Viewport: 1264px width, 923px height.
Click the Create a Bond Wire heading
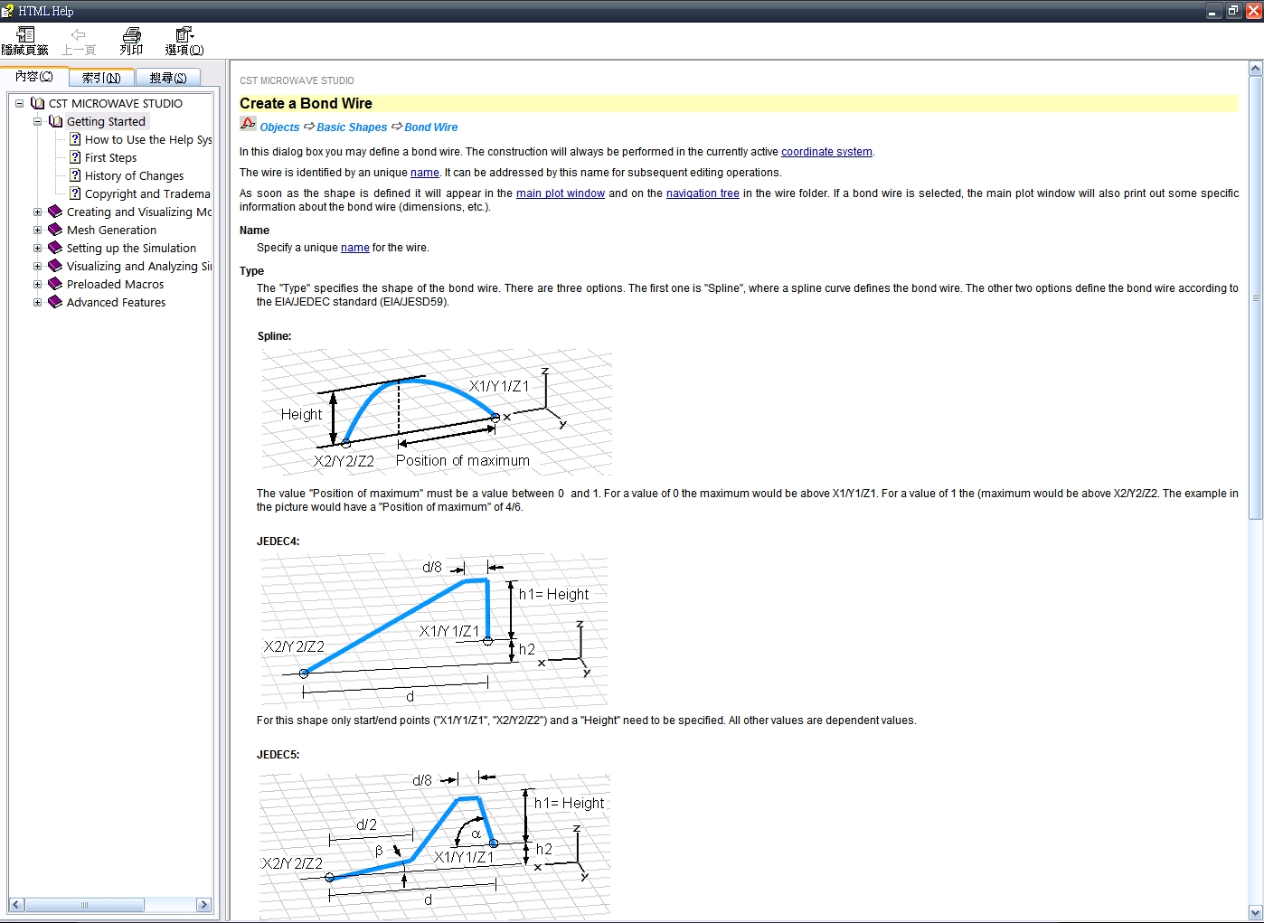pos(306,104)
